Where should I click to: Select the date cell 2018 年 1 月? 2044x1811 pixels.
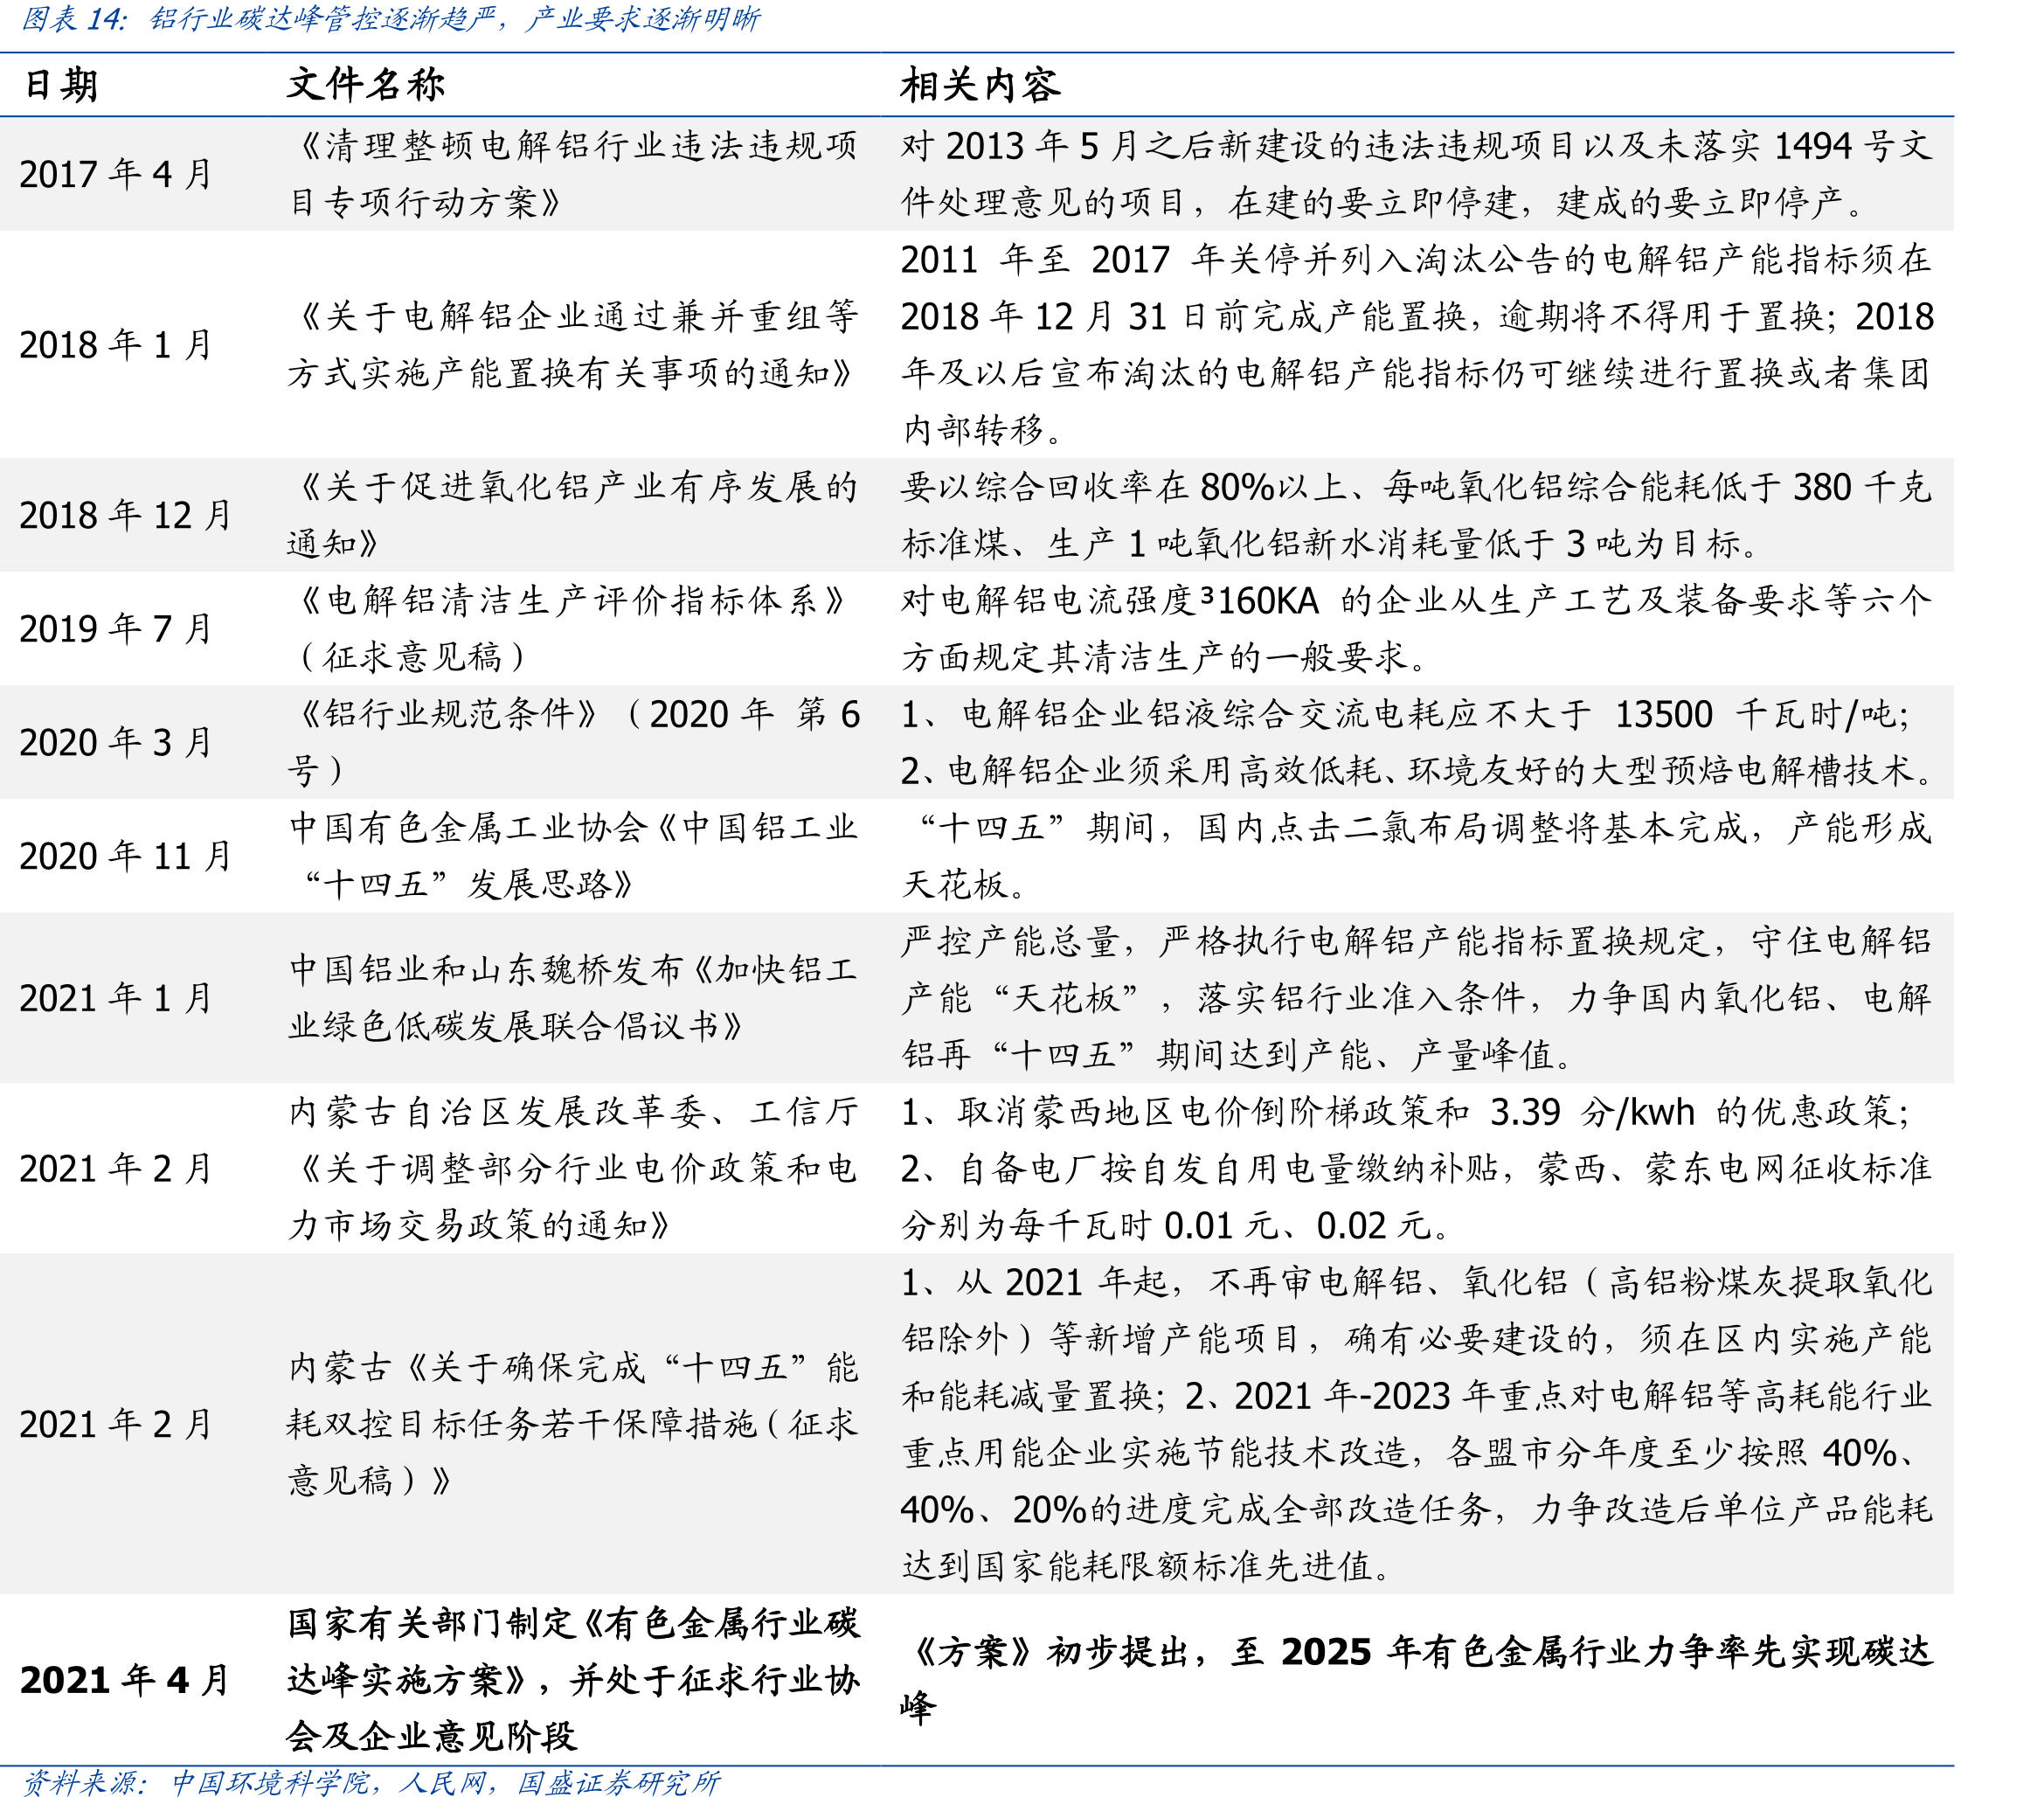click(115, 345)
